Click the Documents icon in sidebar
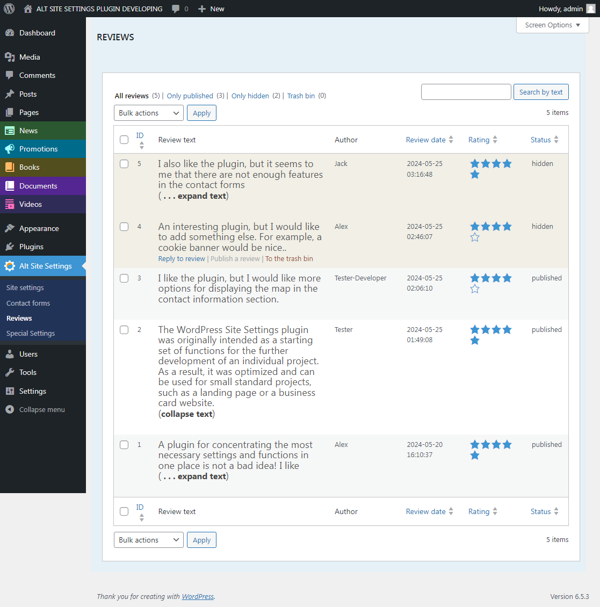The width and height of the screenshot is (600, 607). 10,186
